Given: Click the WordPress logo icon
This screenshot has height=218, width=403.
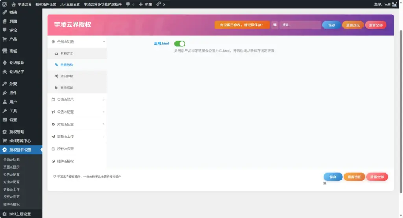Looking at the screenshot, I should pos(5,4).
